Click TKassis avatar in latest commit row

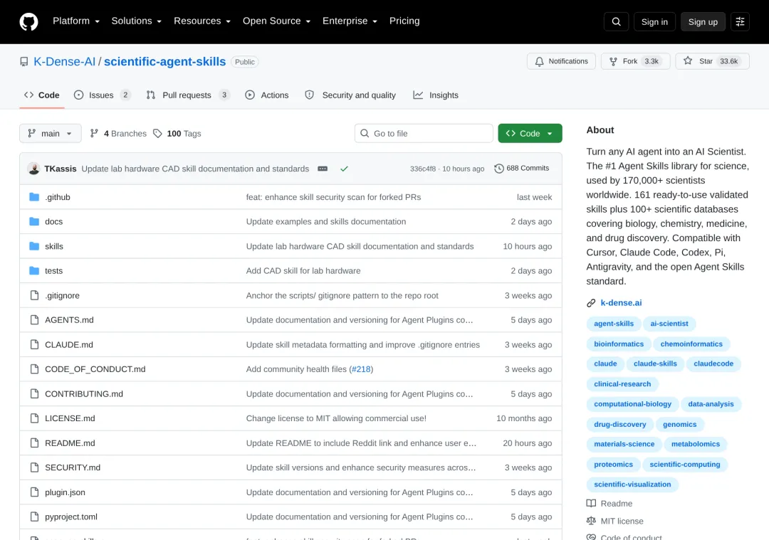point(34,169)
